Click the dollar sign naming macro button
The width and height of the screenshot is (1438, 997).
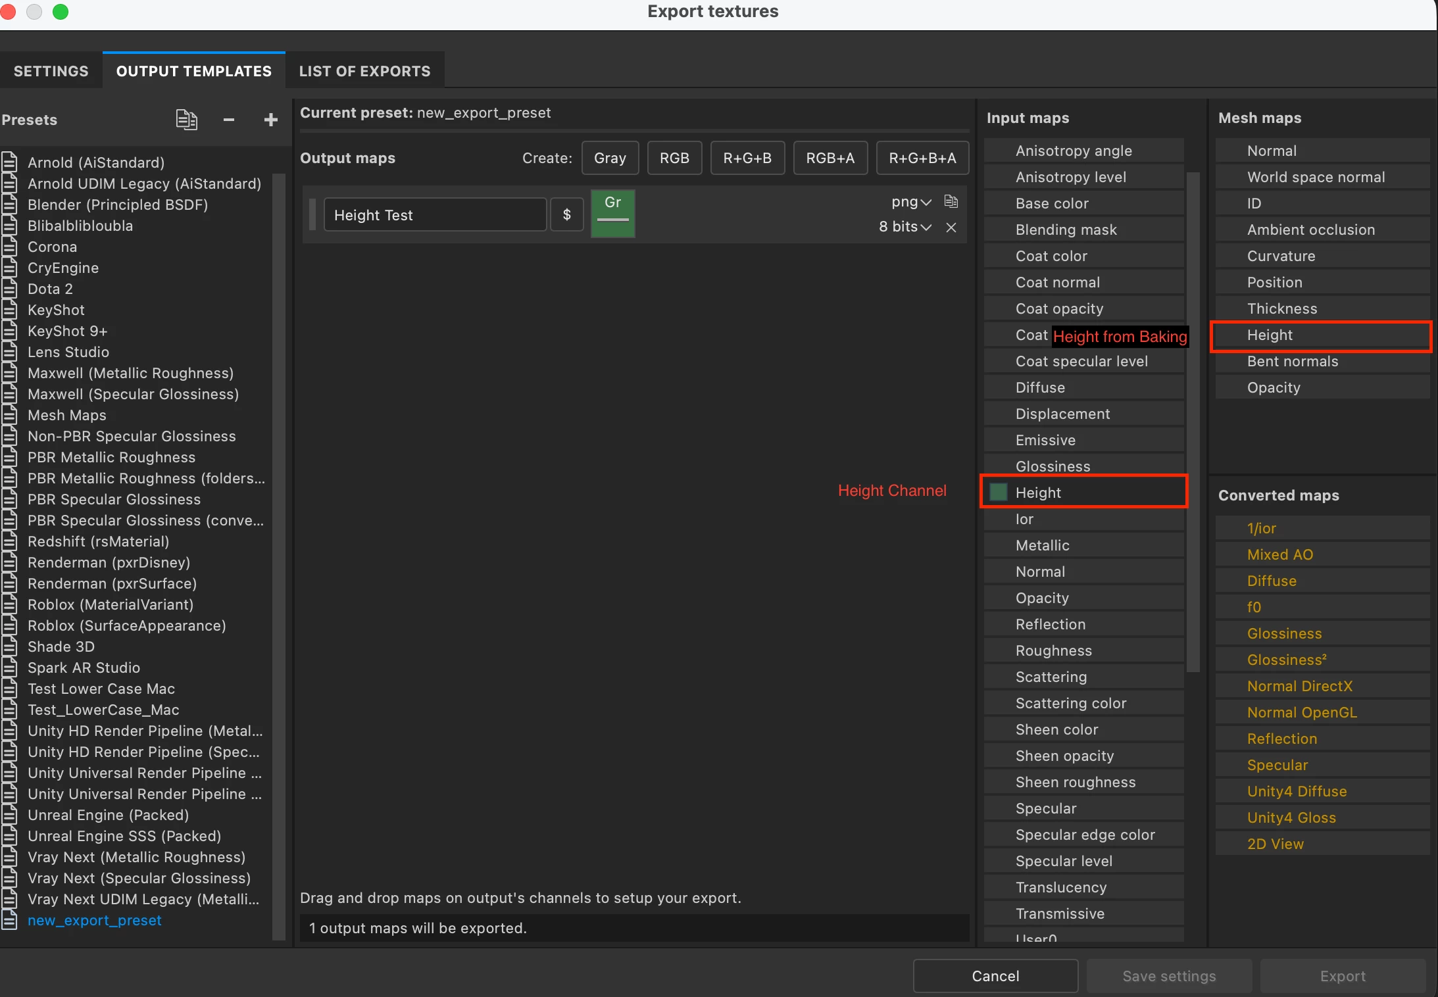pyautogui.click(x=566, y=214)
